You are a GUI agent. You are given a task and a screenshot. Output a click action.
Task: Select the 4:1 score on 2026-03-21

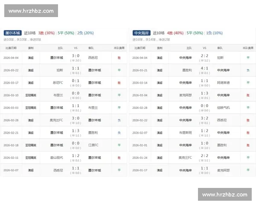(204, 68)
